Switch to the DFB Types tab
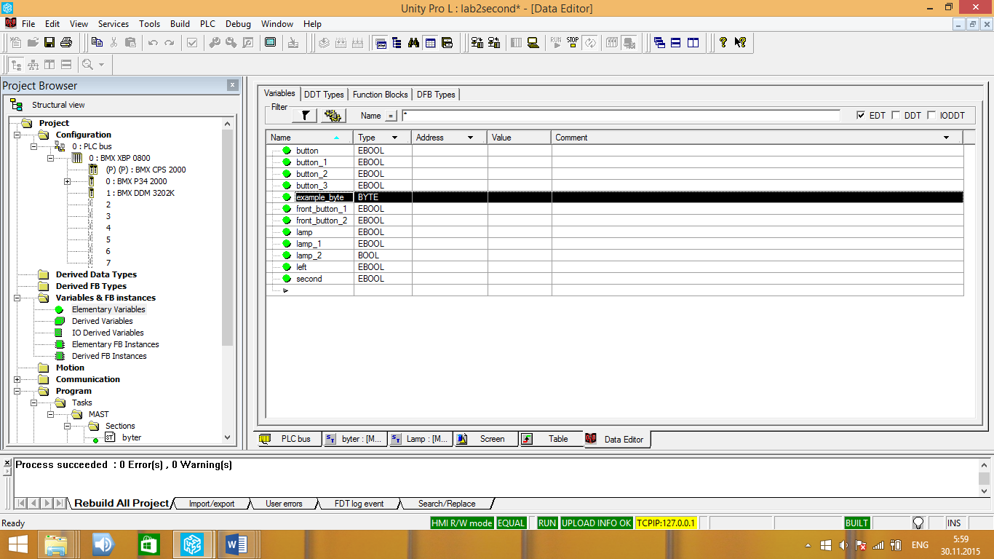Screen dimensions: 994x559 (436, 95)
